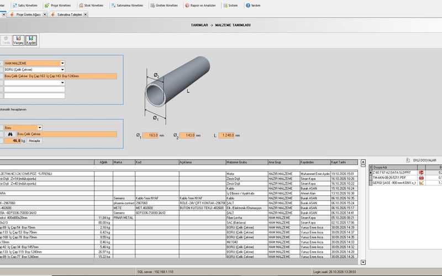
Task: Click the Fiber Levha material group cell
Action: [x=246, y=217]
